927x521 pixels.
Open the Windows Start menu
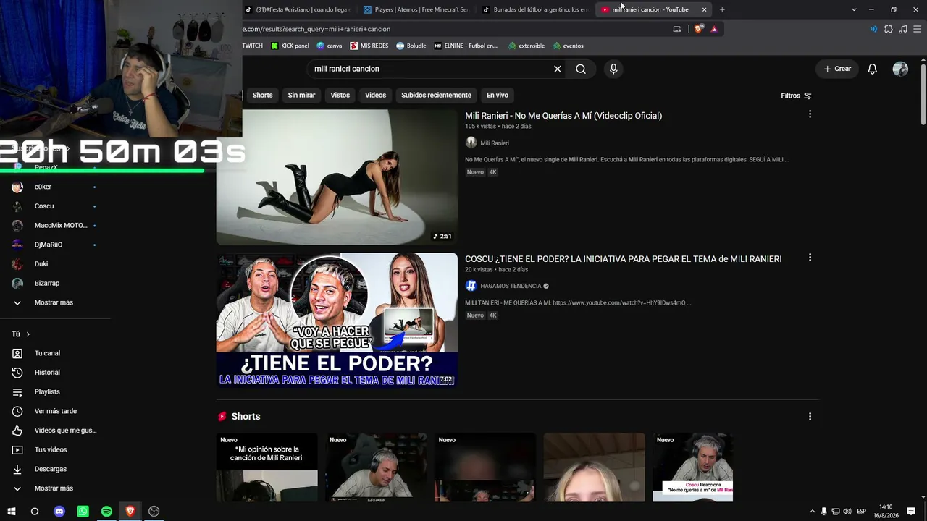point(12,512)
